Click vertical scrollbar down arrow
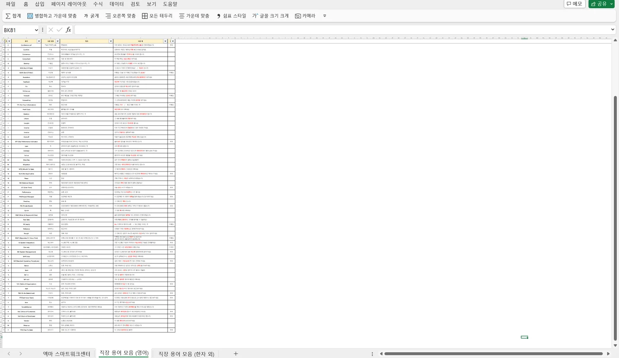 pos(616,345)
